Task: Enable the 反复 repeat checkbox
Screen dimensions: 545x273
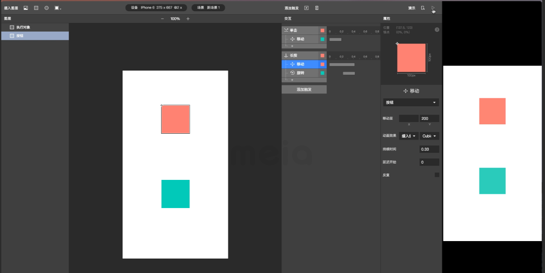Action: [437, 175]
